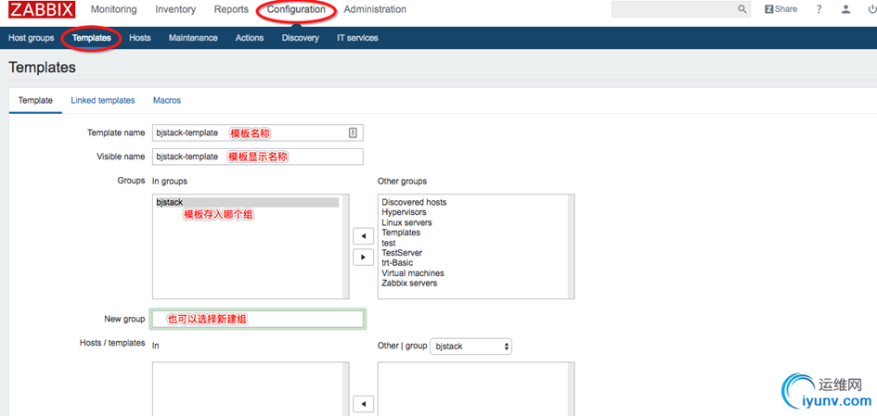Open the Reports menu
Screen dimensions: 877x416
tap(232, 9)
